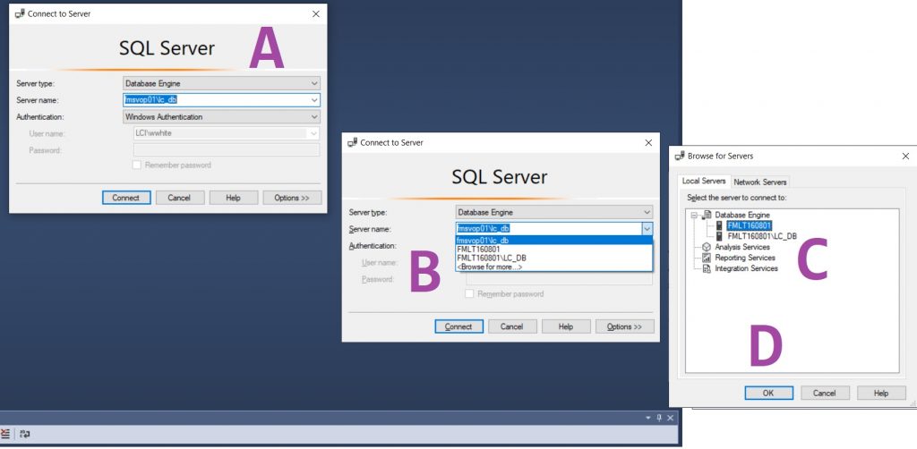
Task: Click the Database Engine server icon in tree
Action: coord(707,215)
